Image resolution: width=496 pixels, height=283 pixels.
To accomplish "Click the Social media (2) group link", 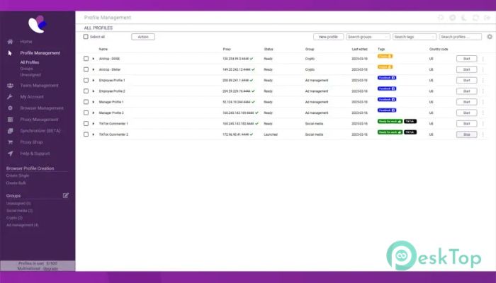I will click(x=20, y=211).
